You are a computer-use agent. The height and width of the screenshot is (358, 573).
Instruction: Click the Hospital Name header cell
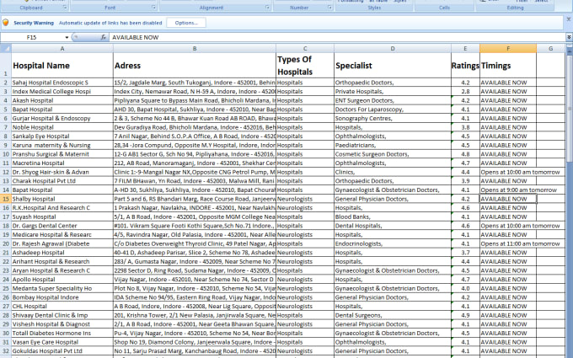pyautogui.click(x=62, y=66)
